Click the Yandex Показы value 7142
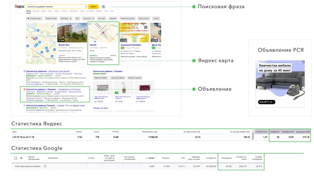Viewport: 314px width, 176px height. (80, 137)
